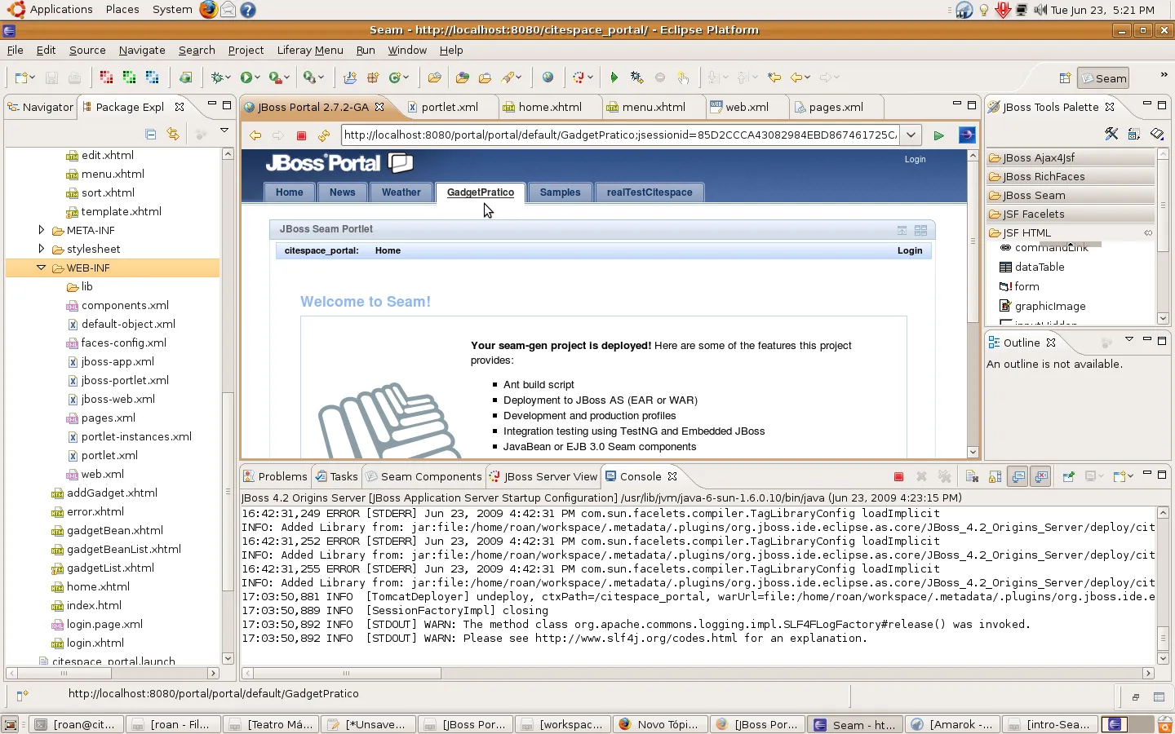
Task: Click the Open Perspective icon
Action: pyautogui.click(x=1064, y=78)
